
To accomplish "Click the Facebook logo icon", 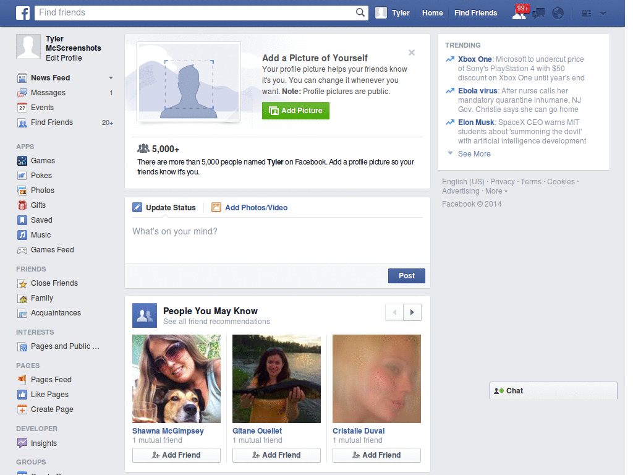I will click(x=23, y=13).
